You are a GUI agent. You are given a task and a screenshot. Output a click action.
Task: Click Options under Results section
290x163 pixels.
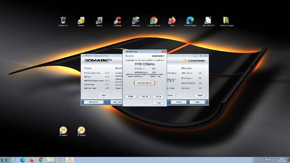coord(200,95)
